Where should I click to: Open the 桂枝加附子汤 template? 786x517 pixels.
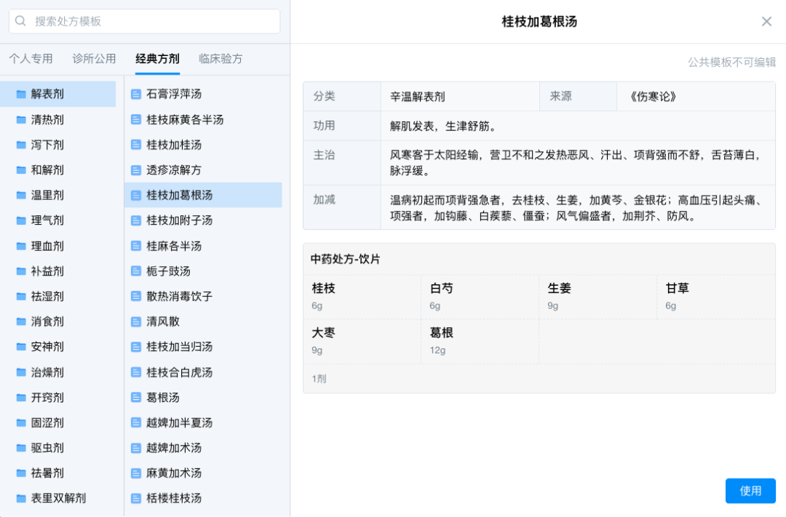click(179, 220)
